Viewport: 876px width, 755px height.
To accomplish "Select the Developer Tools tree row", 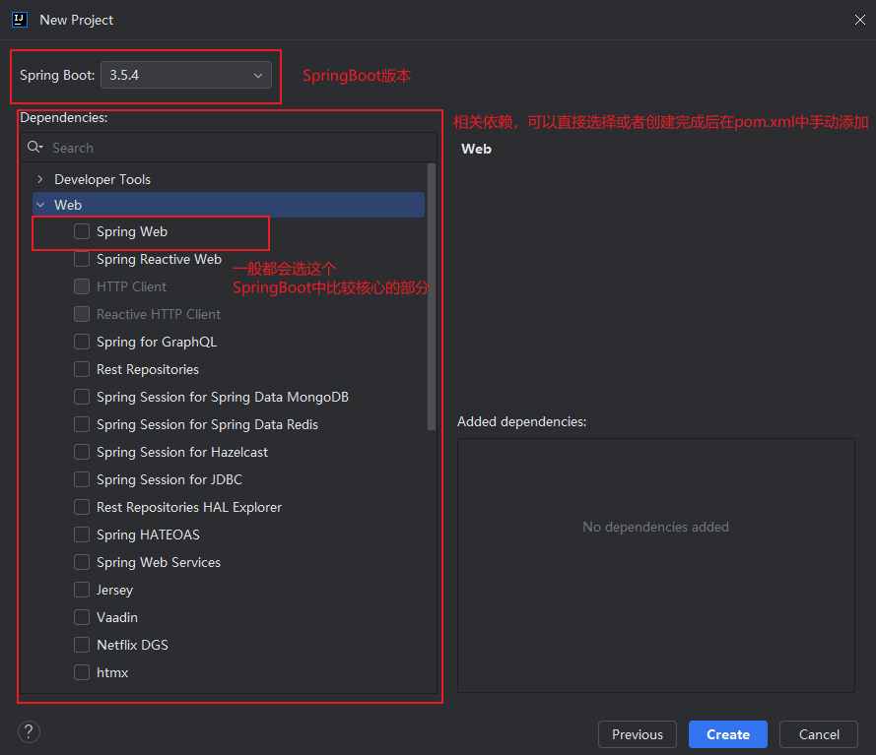I will (x=229, y=179).
